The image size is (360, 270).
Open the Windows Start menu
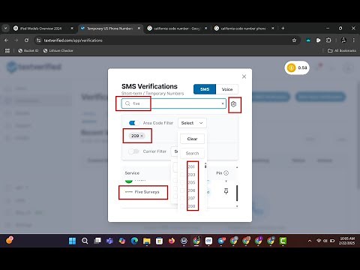click(x=72, y=241)
